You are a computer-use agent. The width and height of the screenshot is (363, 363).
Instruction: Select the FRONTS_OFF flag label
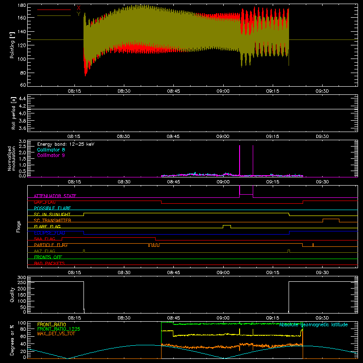pos(48,257)
